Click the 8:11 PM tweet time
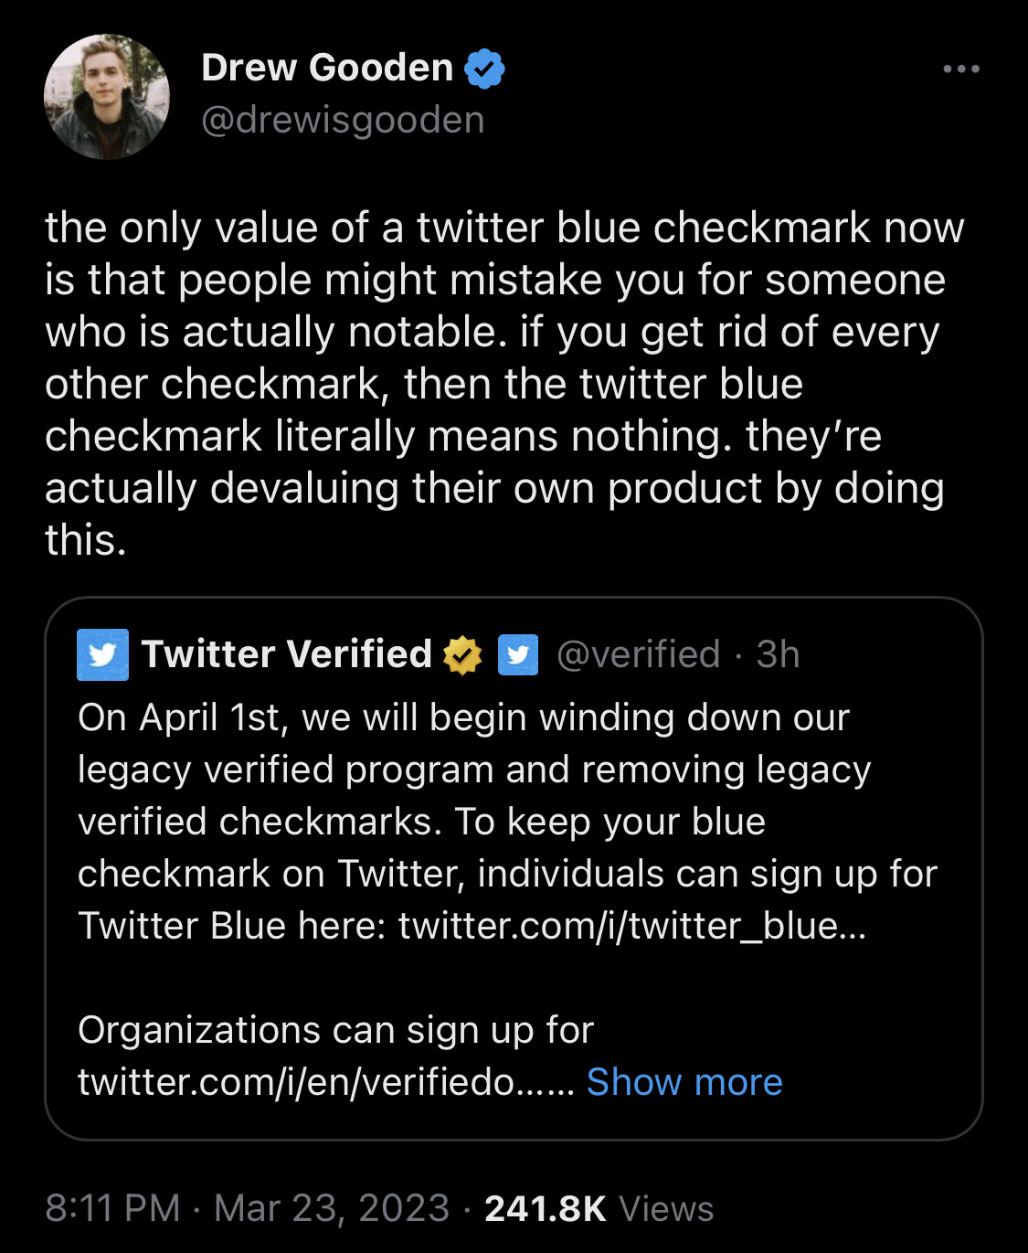Viewport: 1028px width, 1253px height. coord(112,1208)
